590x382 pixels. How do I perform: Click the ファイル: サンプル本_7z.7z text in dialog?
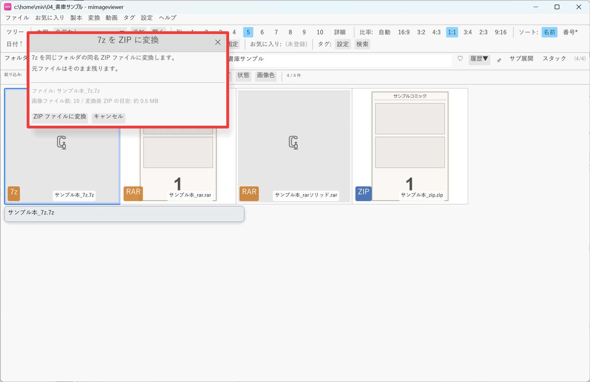click(66, 91)
